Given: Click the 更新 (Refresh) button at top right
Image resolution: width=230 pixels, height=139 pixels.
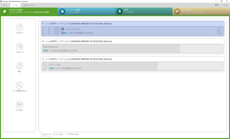Looking at the screenshot, I should (x=217, y=5).
